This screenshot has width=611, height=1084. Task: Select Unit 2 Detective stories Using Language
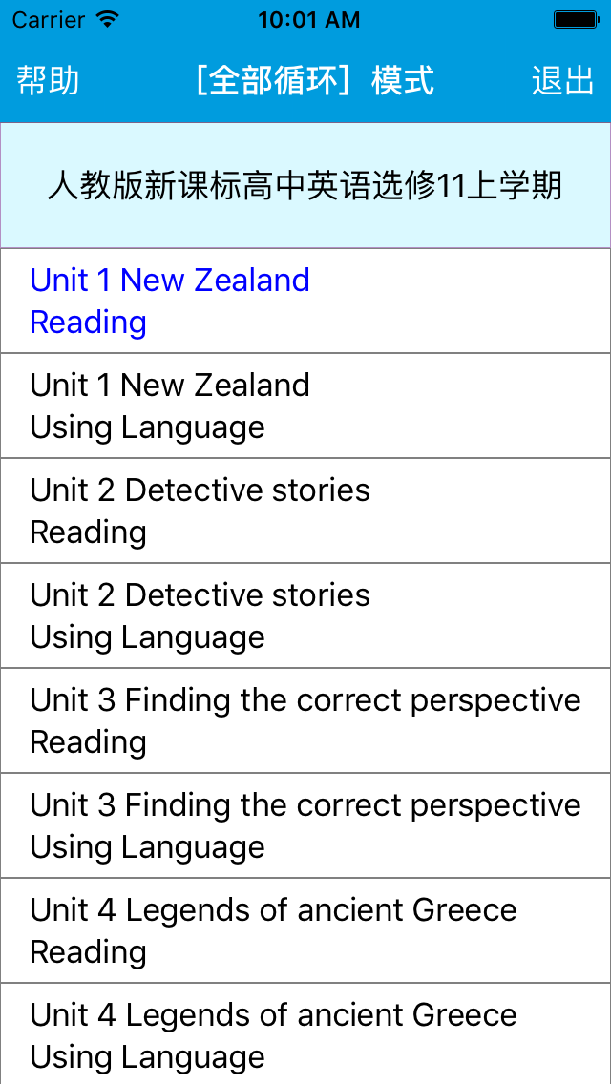point(305,616)
